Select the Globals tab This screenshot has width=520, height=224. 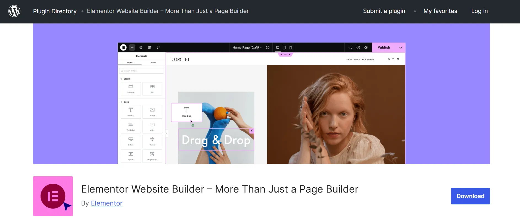click(x=153, y=63)
